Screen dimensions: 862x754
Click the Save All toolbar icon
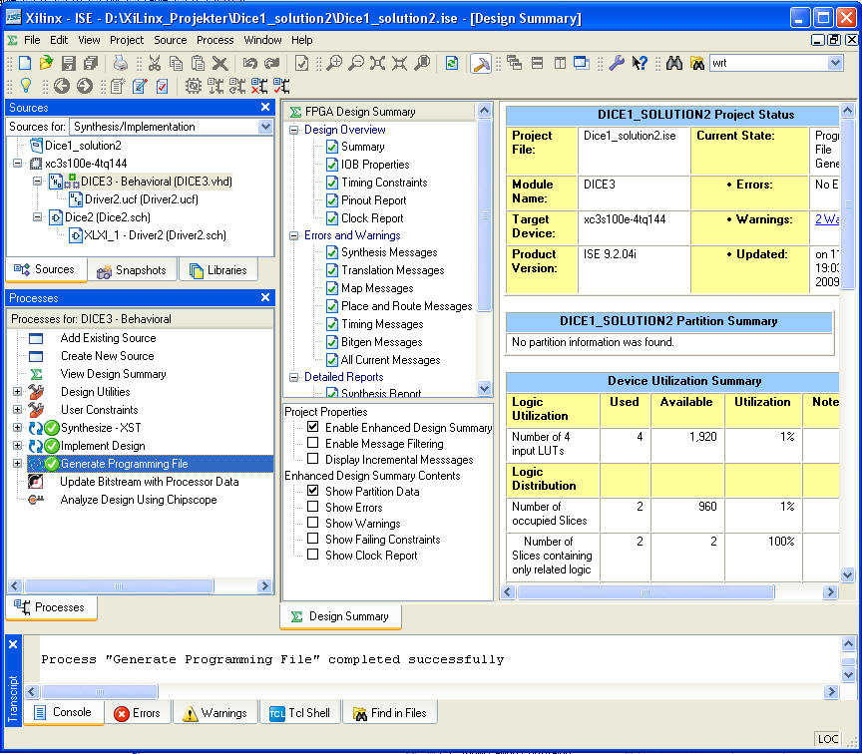click(x=91, y=63)
